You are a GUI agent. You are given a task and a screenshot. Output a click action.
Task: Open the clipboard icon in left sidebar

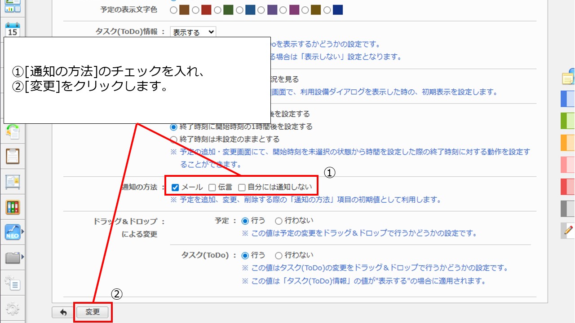(x=13, y=156)
